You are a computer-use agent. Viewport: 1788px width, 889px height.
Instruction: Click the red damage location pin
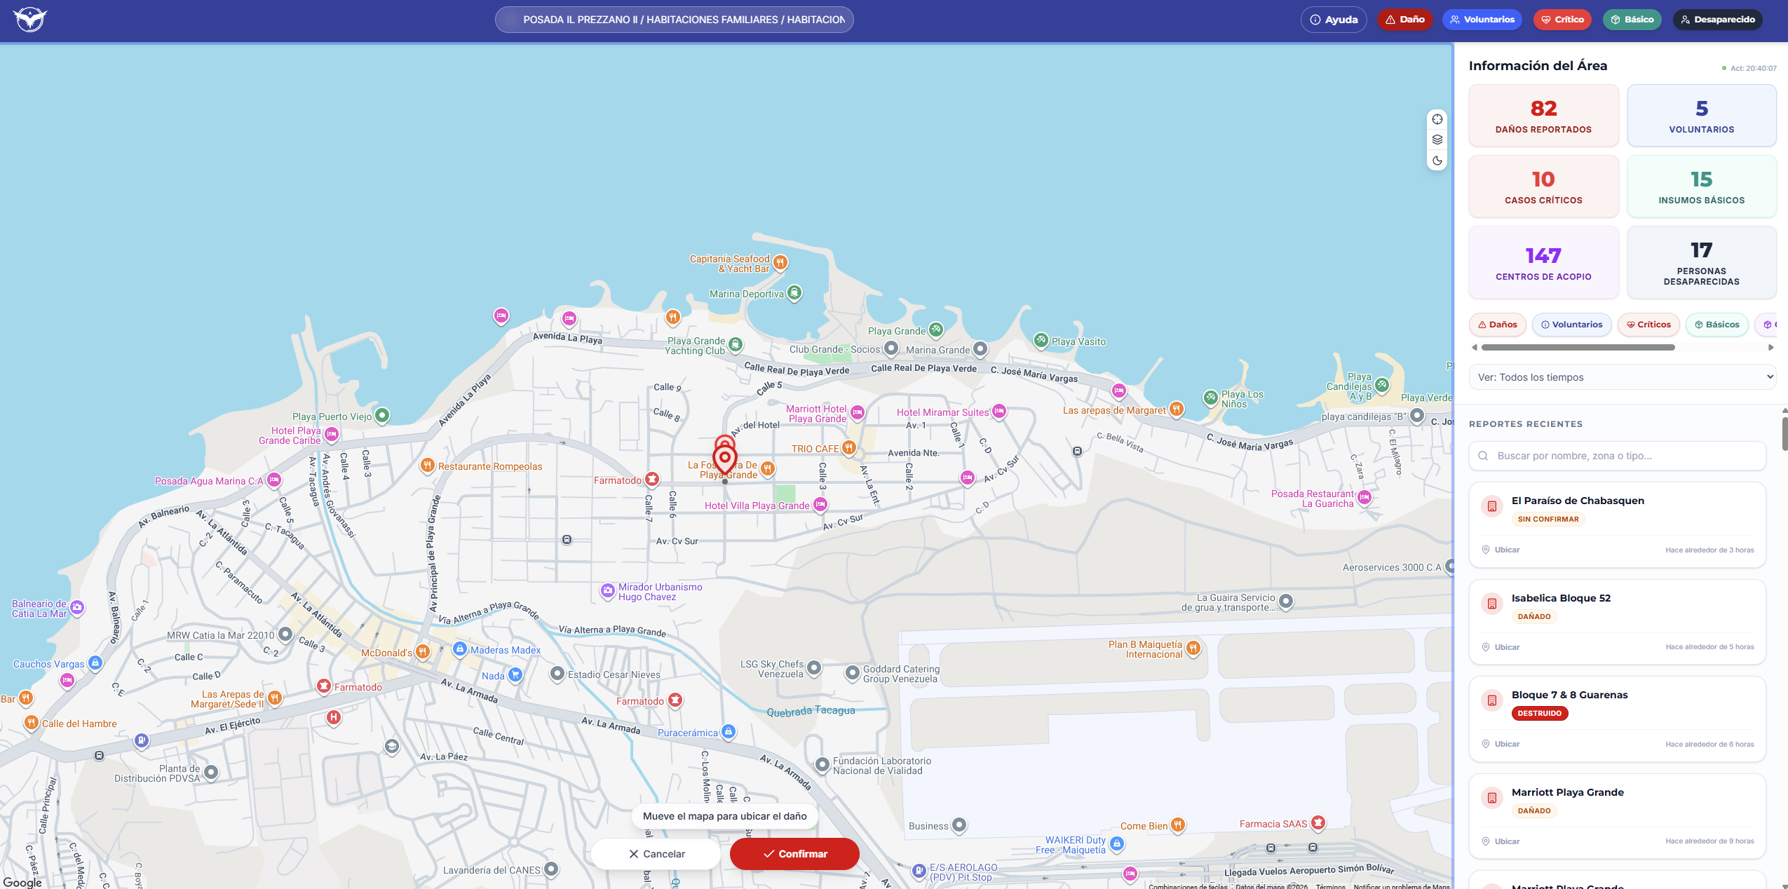pyautogui.click(x=724, y=459)
